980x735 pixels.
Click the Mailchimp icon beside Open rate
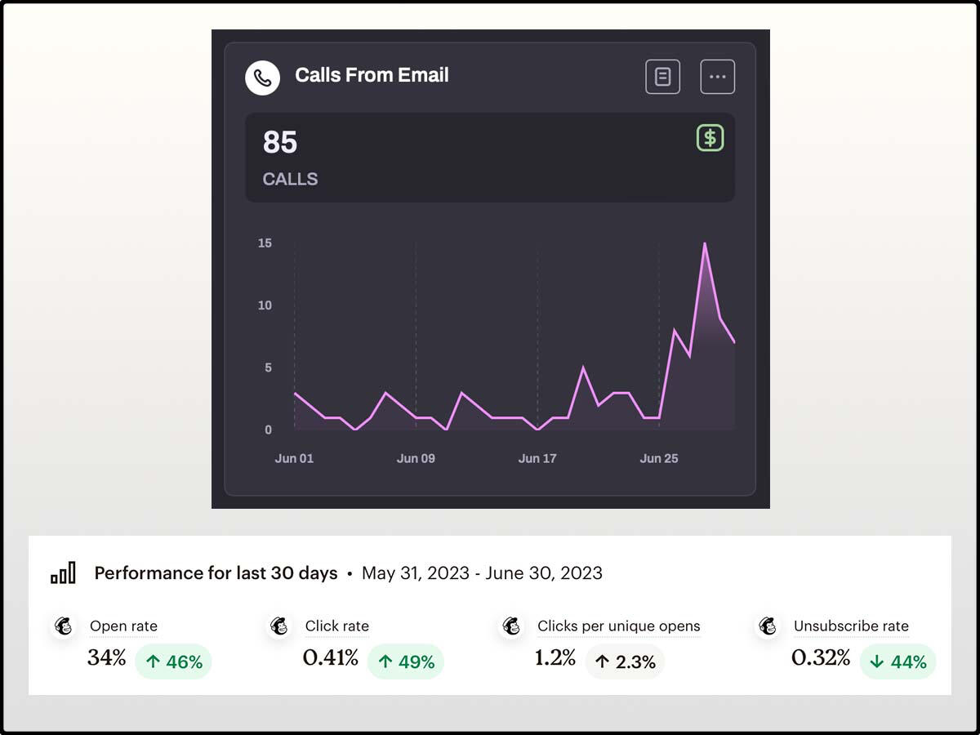pyautogui.click(x=64, y=626)
